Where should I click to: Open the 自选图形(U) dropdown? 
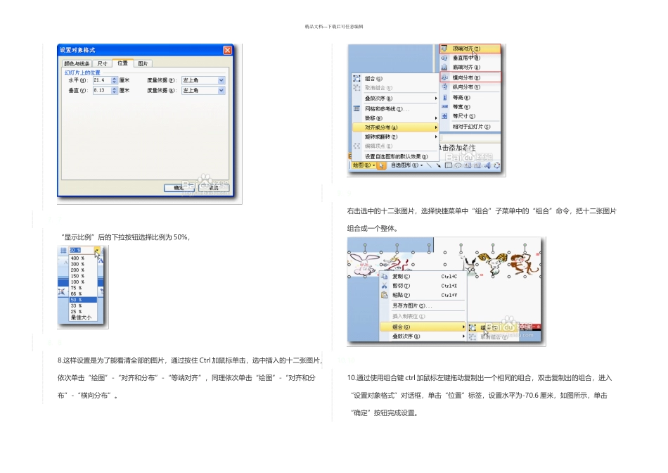(407, 165)
